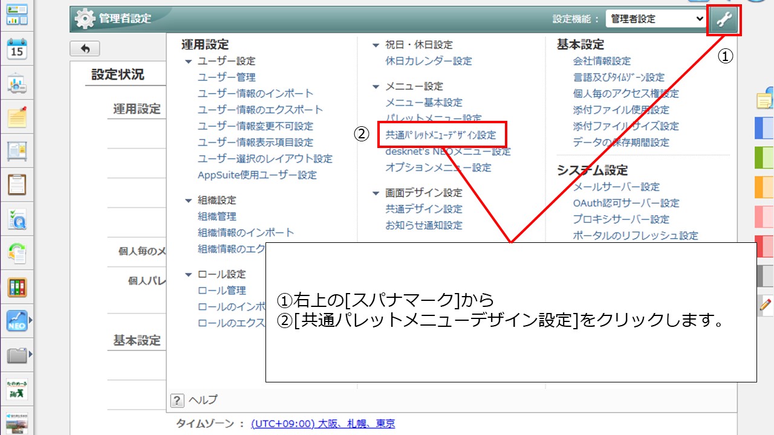The height and width of the screenshot is (435, 774).
Task: Click the gear icon beside 管理者設定 header
Action: point(84,18)
